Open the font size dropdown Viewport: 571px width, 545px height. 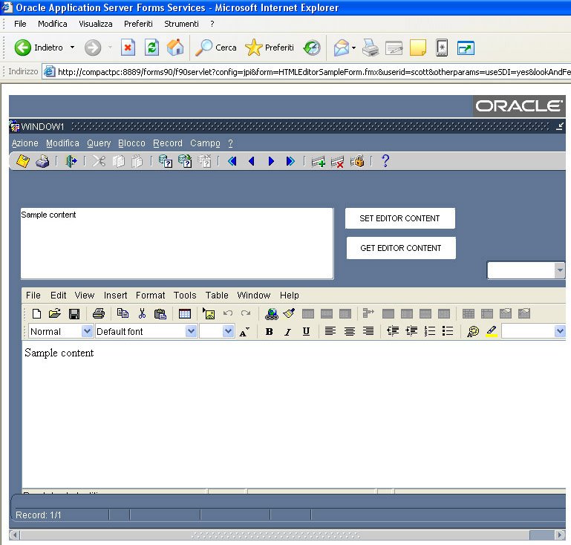point(229,331)
